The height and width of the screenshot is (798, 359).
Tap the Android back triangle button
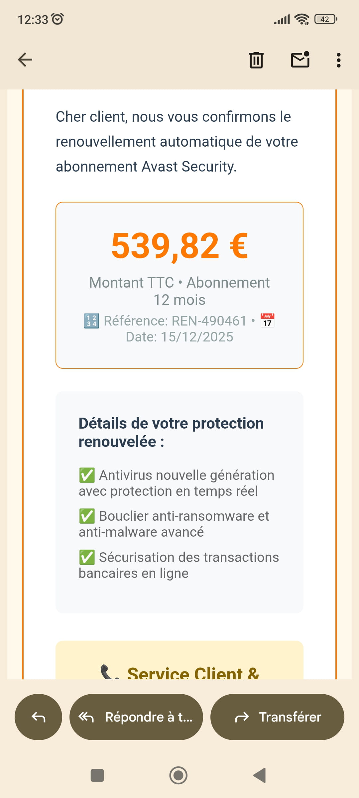point(260,775)
